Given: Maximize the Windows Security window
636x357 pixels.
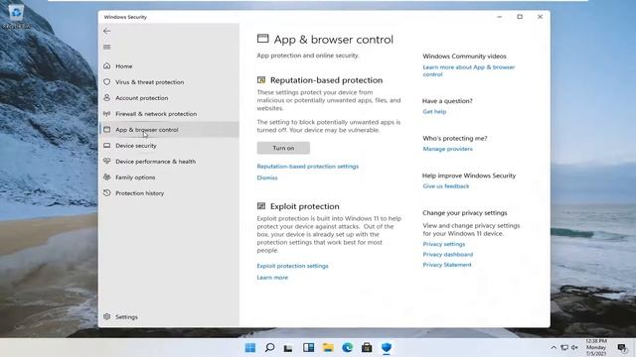Looking at the screenshot, I should pos(520,17).
